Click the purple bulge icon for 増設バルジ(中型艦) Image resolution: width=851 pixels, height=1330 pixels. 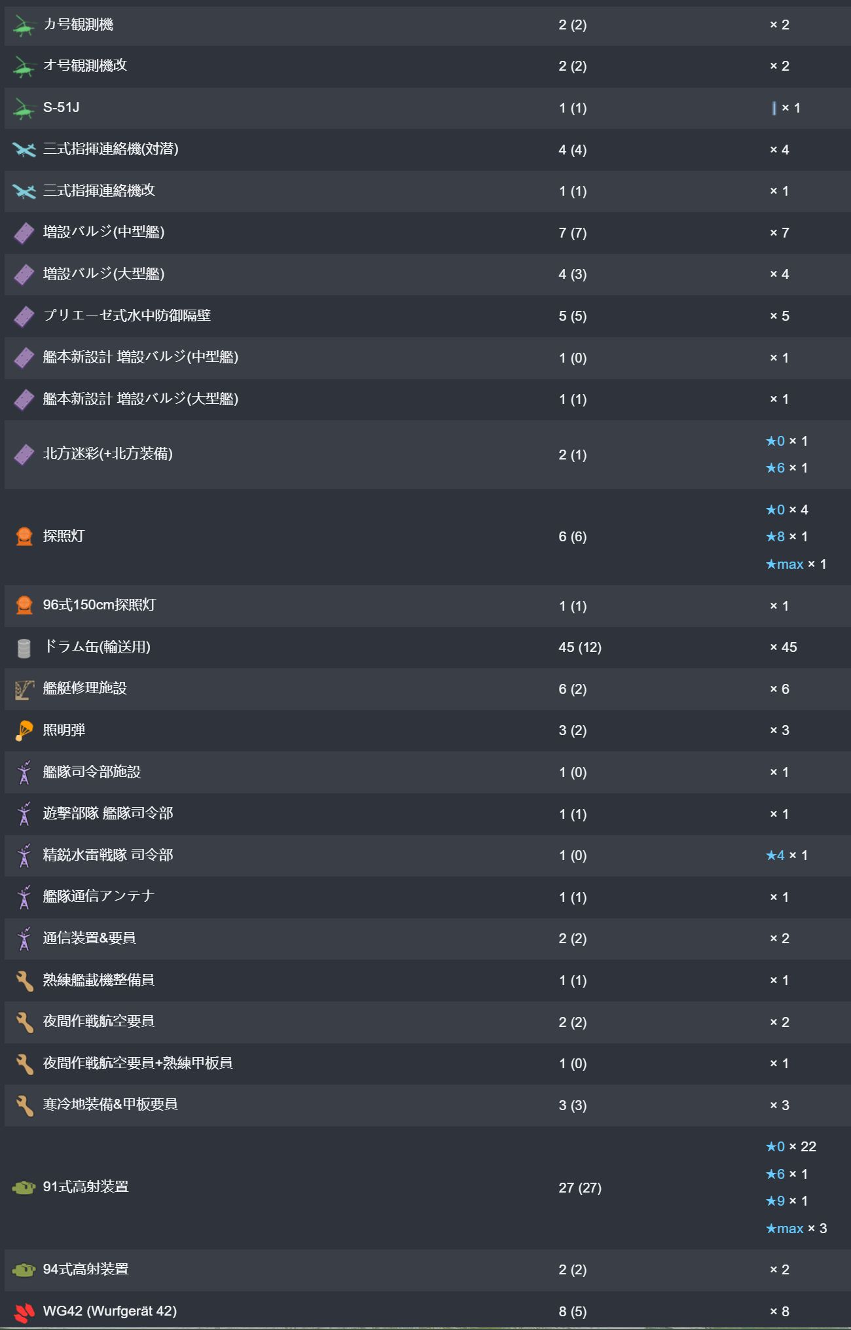[x=24, y=233]
